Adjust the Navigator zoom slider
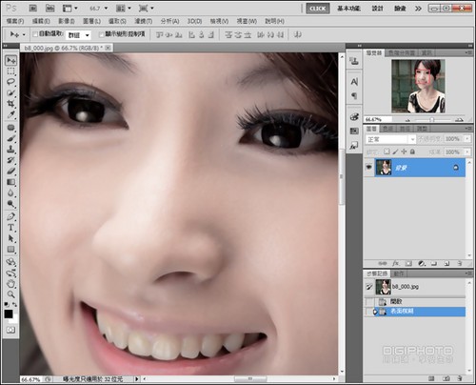This screenshot has width=476, height=385. tap(432, 120)
